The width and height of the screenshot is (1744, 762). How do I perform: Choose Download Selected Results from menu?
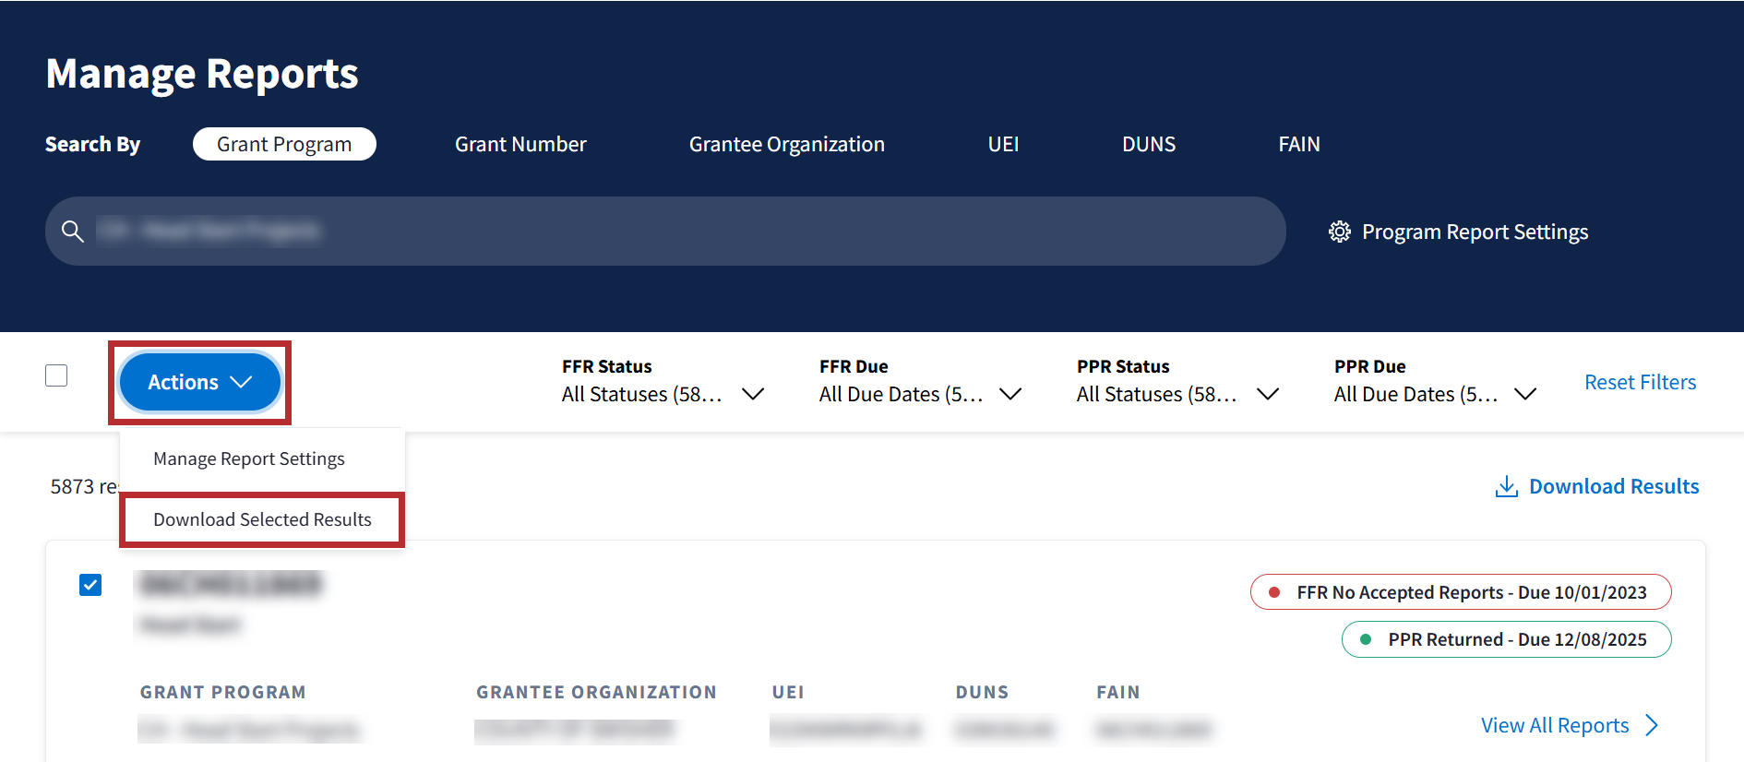coord(262,519)
